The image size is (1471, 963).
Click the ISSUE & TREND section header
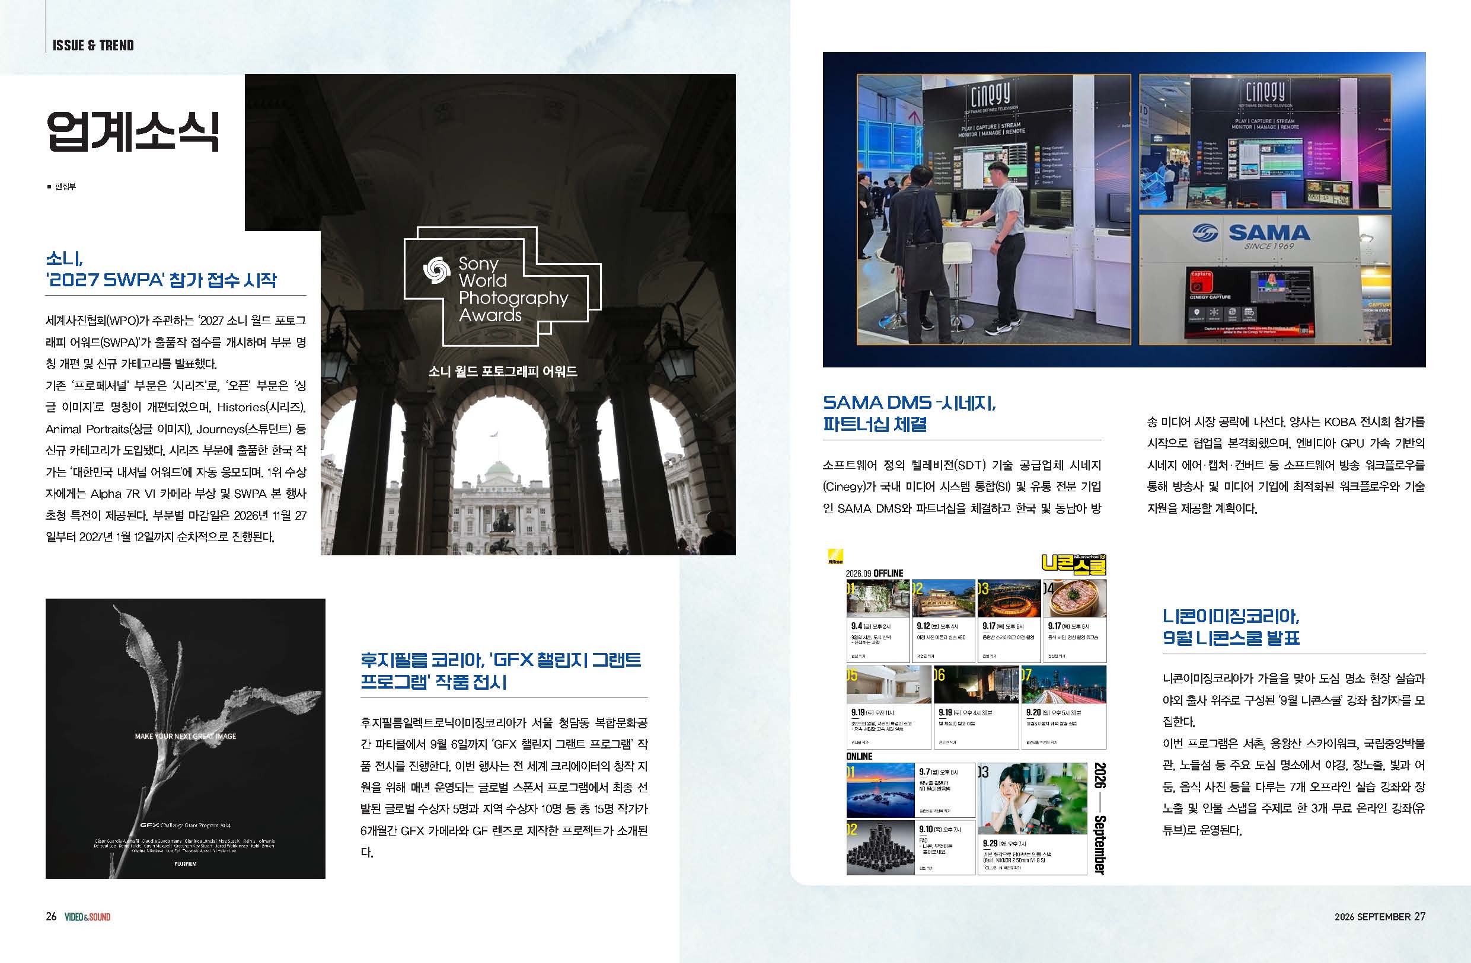pos(92,45)
